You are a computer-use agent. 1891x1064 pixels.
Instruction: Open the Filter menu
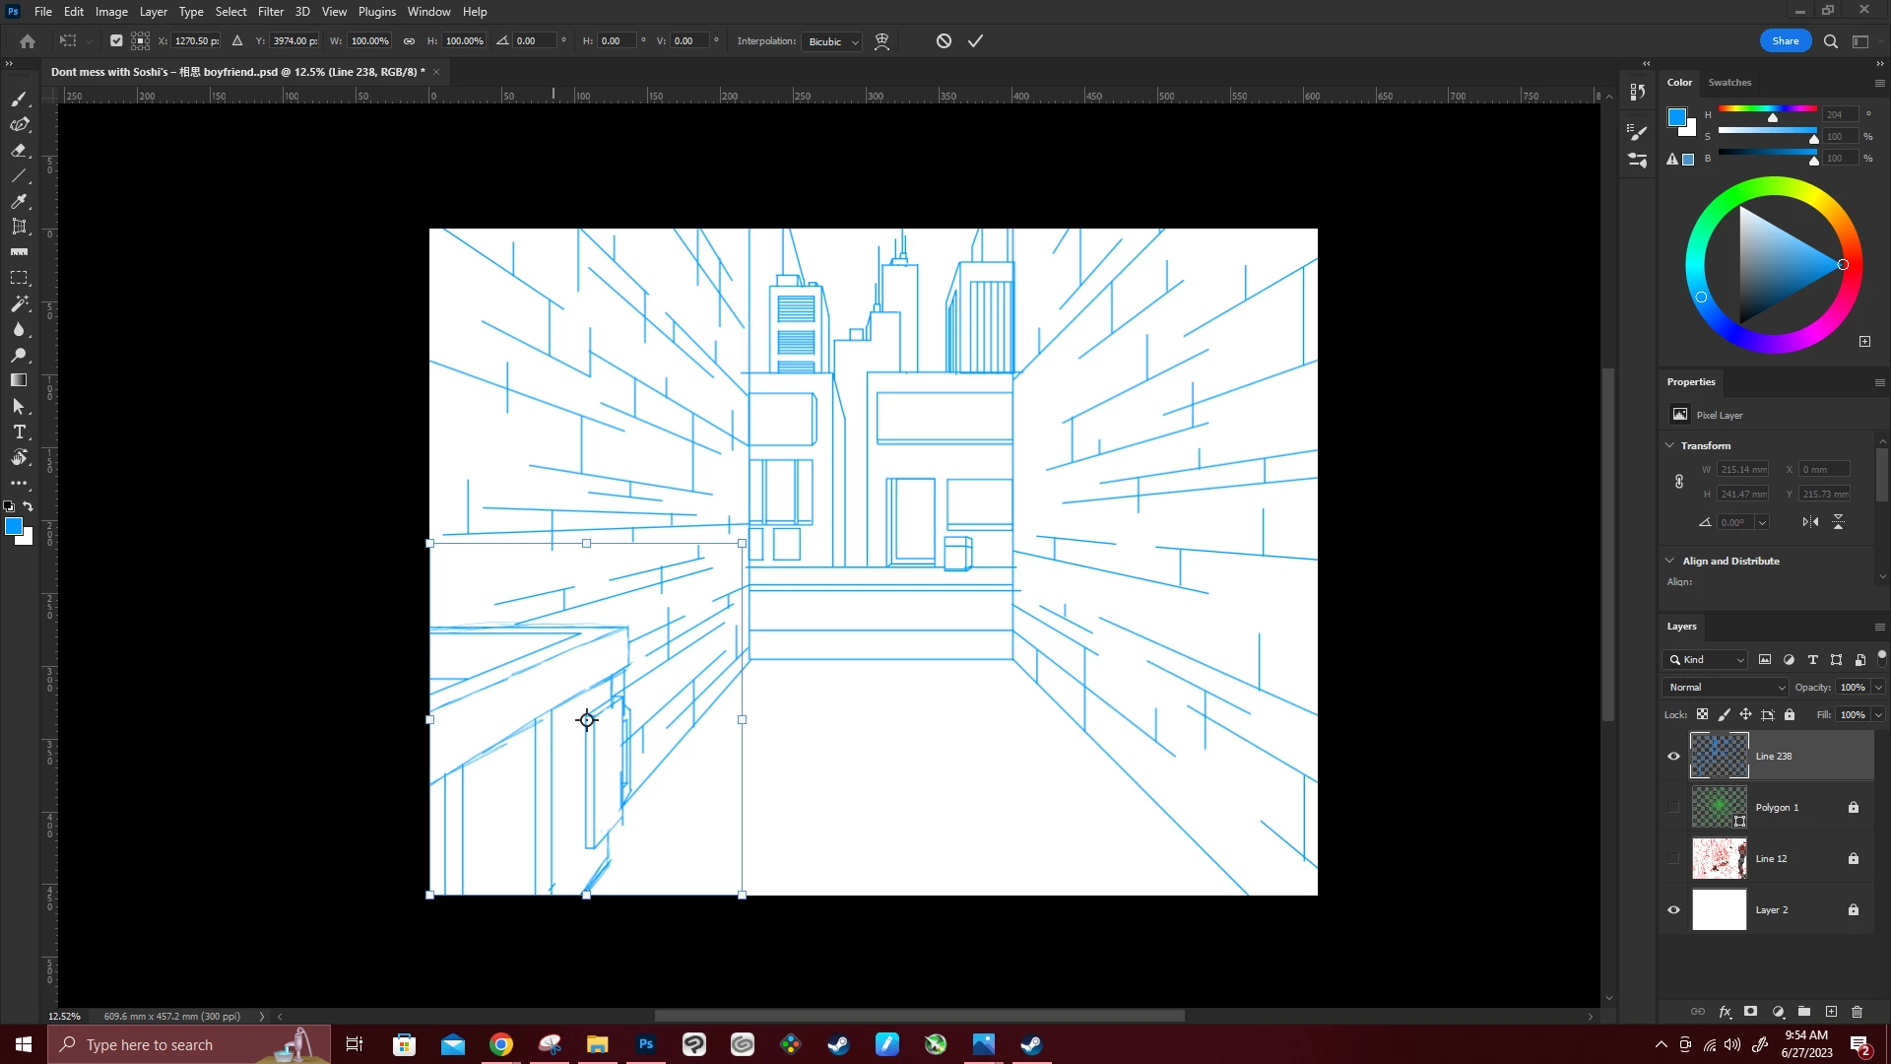[270, 12]
